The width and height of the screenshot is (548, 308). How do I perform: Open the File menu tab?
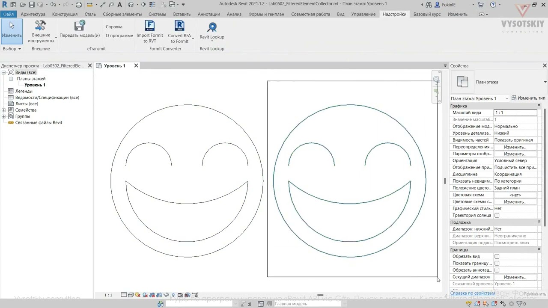8,14
